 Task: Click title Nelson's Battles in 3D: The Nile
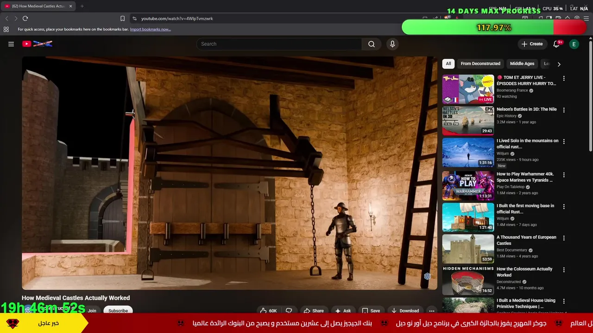(527, 109)
